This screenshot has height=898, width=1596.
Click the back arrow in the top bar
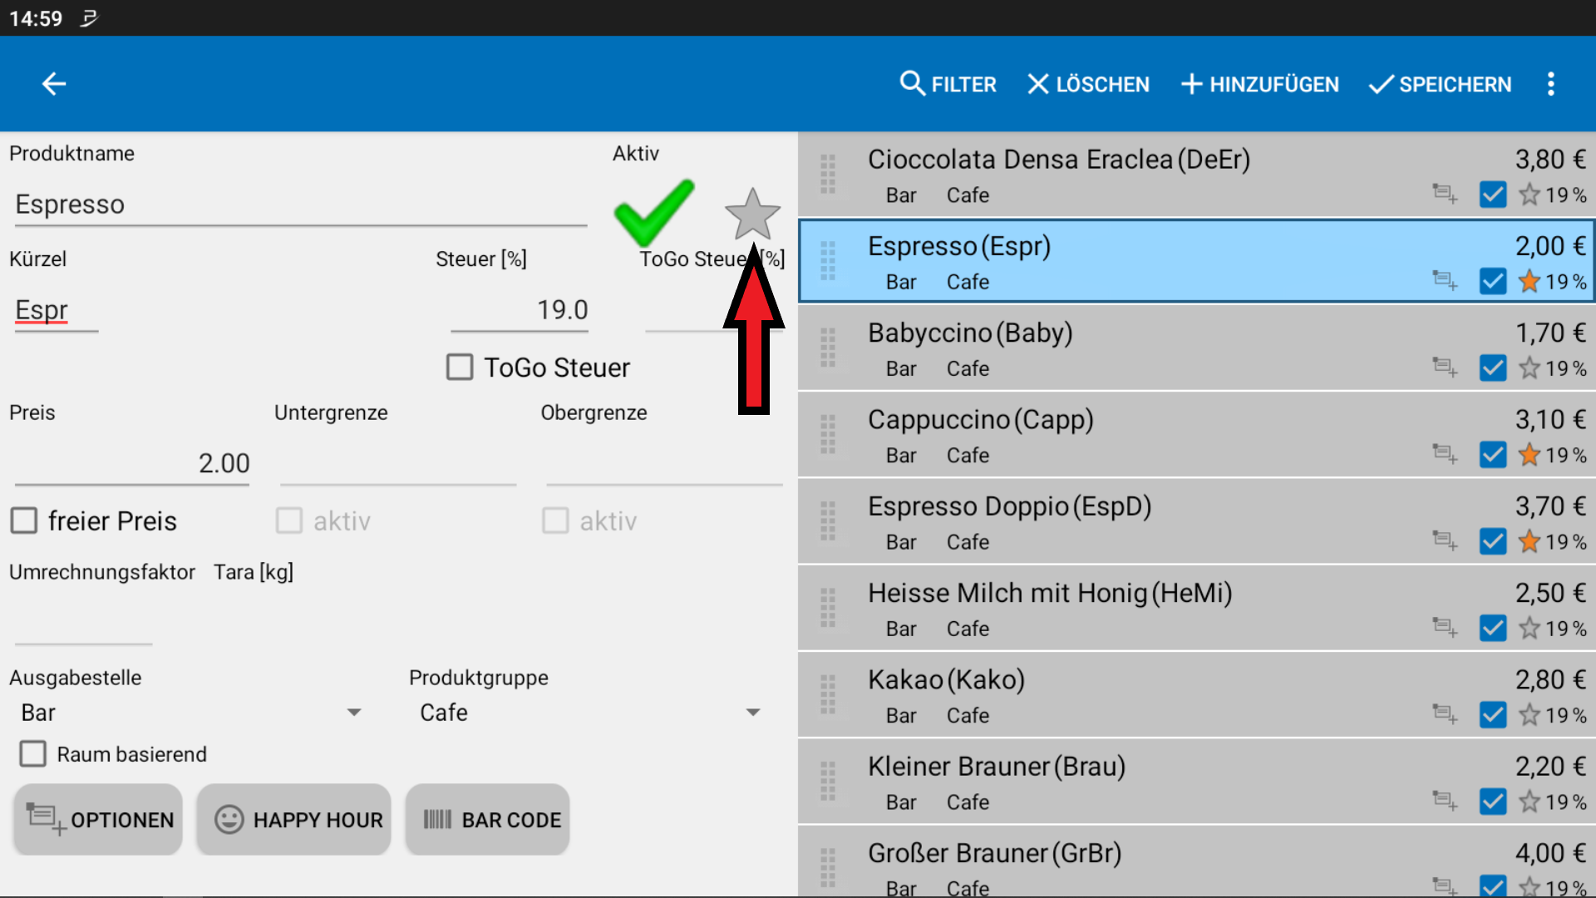coord(54,84)
